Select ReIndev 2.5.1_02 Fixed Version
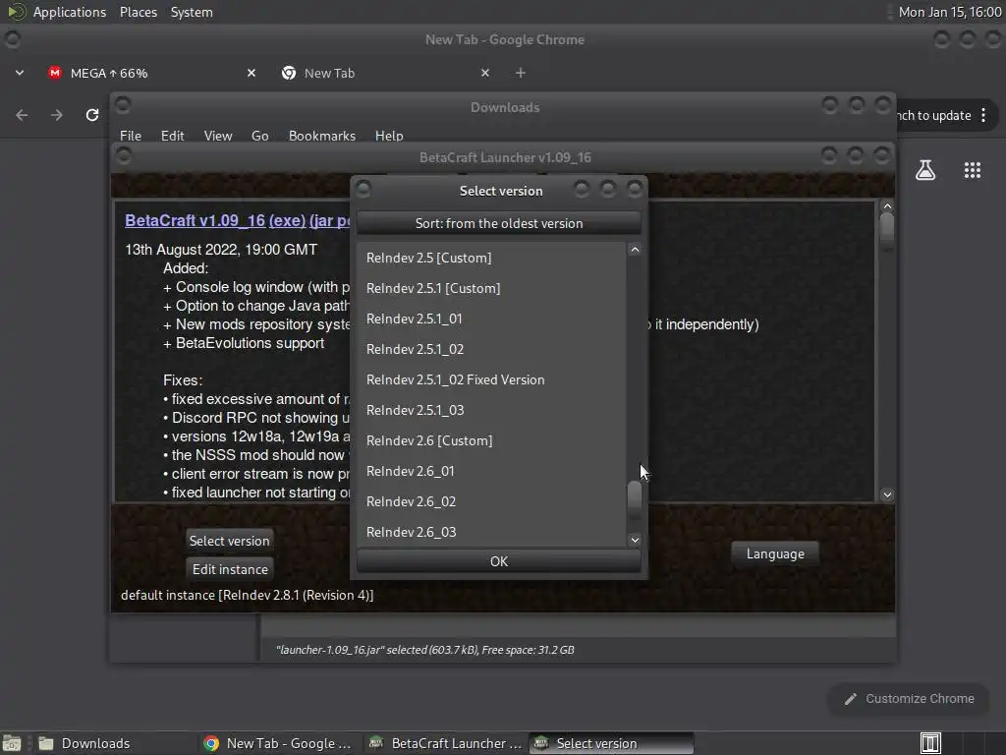 491,379
